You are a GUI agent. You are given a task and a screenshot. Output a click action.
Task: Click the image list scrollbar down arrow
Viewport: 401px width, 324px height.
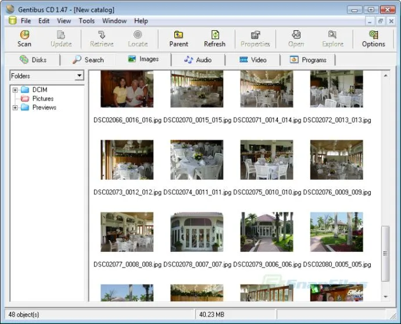385,297
